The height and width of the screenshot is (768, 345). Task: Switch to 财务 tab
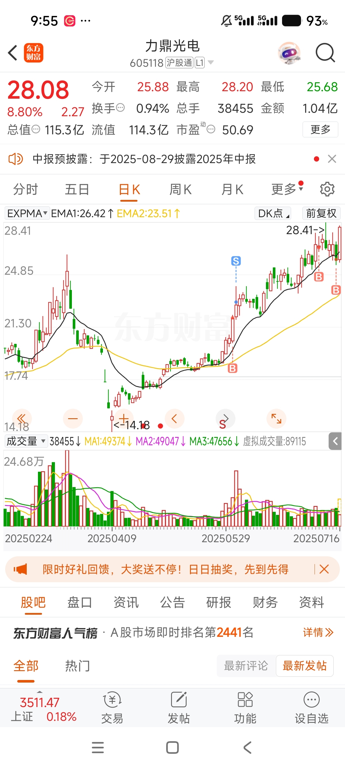(x=265, y=603)
